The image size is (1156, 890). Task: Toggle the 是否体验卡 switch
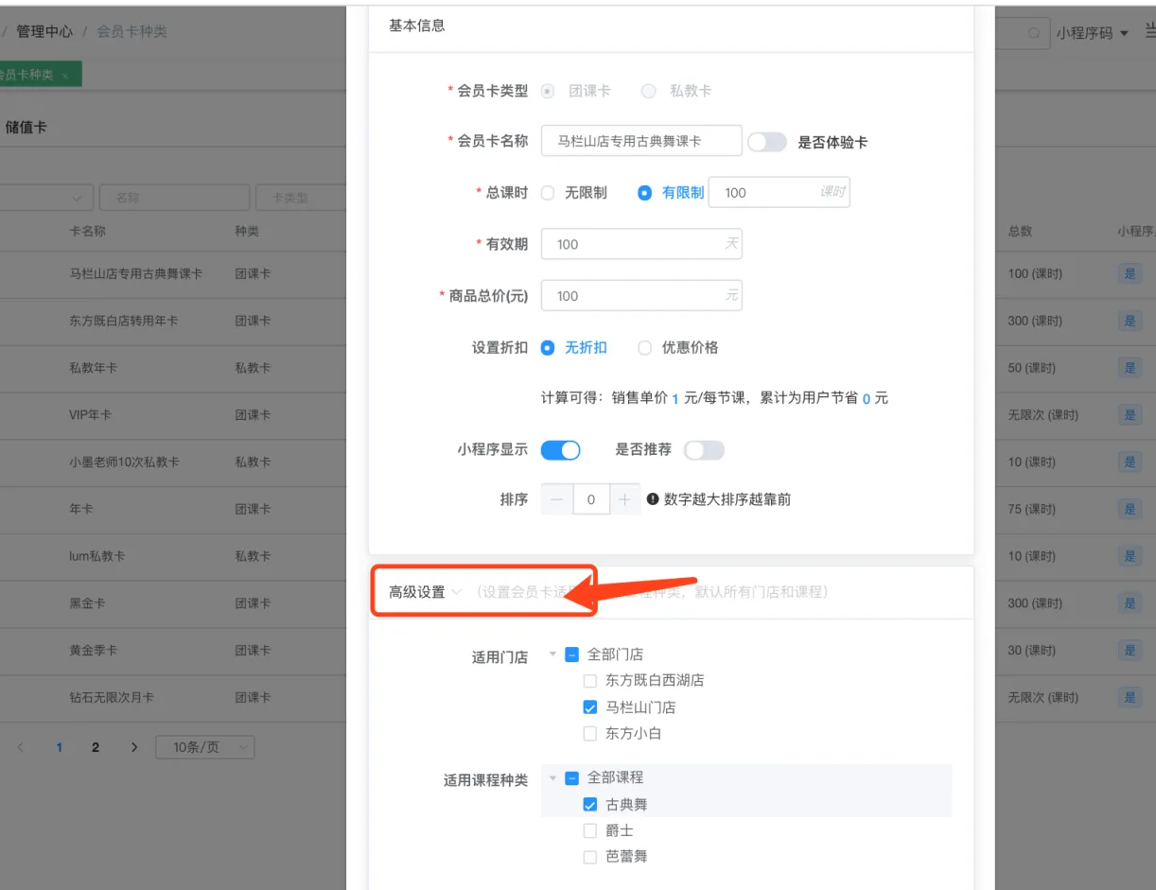766,142
